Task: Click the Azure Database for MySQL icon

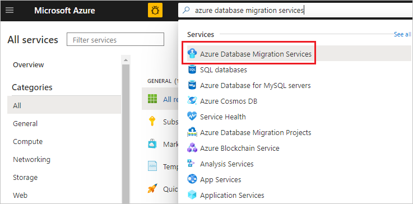Action: (x=192, y=85)
